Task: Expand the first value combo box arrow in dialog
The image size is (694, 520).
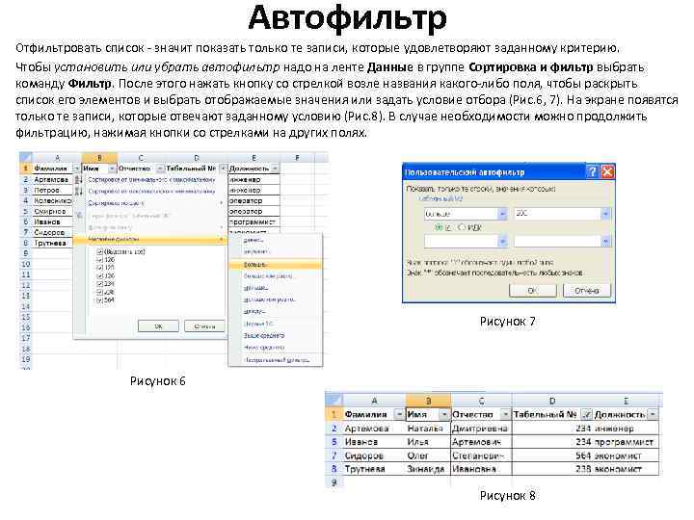Action: [x=605, y=214]
